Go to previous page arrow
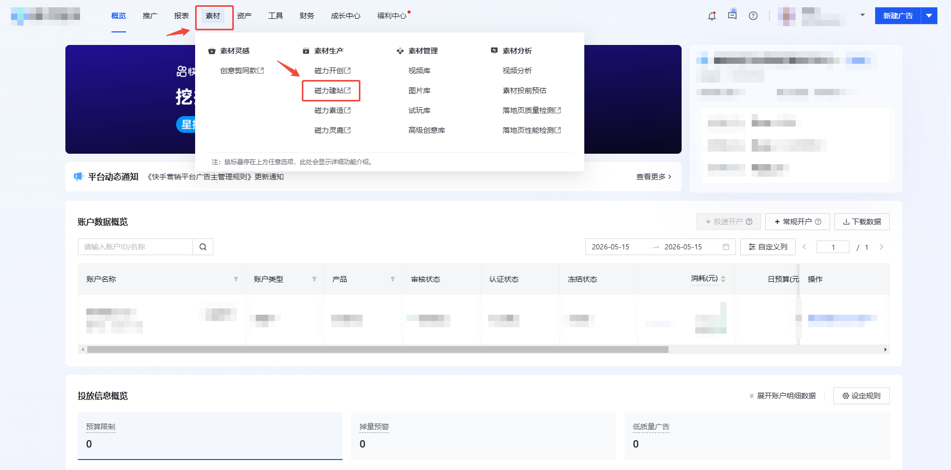Viewport: 951px width, 470px height. [x=805, y=247]
